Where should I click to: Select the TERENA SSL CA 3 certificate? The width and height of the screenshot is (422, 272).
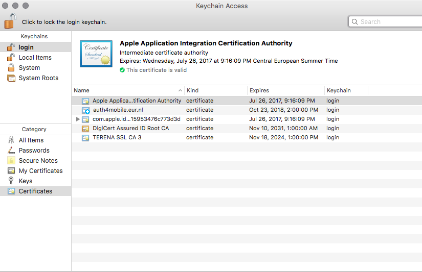117,137
